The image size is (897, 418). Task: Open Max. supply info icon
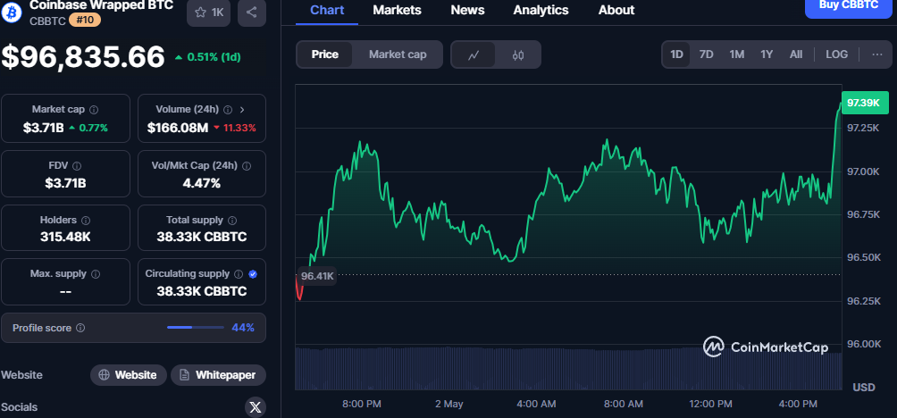click(x=96, y=274)
